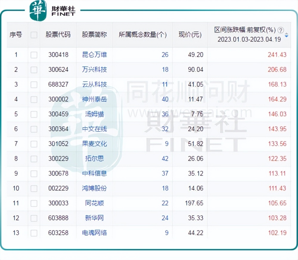This screenshot has height=260, width=298.
Task: Select stock code 603888
Action: tap(58, 218)
